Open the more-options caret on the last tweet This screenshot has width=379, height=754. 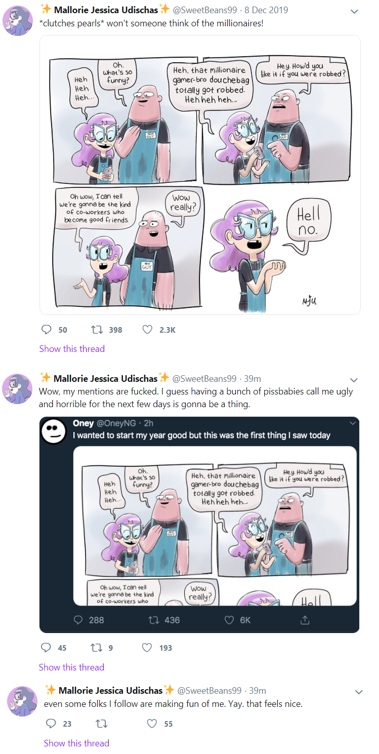[359, 692]
